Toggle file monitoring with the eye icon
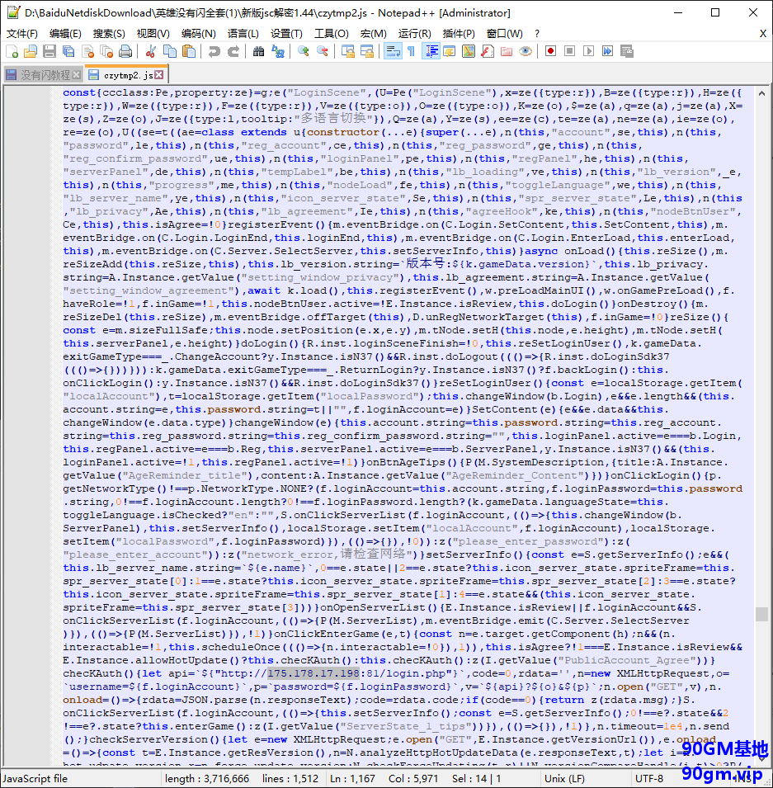Viewport: 773px width, 788px height. point(526,51)
